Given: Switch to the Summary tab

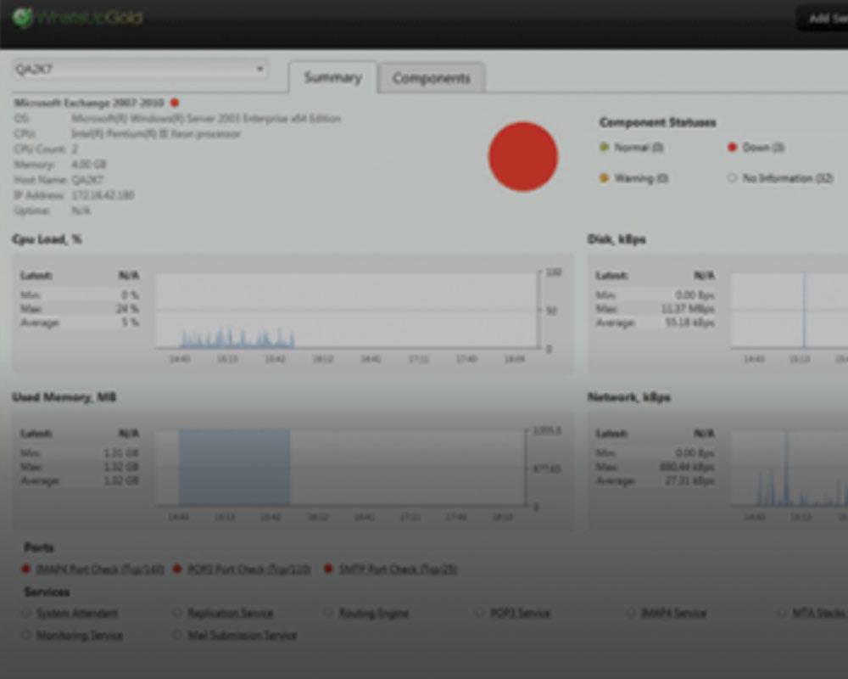Looking at the screenshot, I should pyautogui.click(x=333, y=77).
